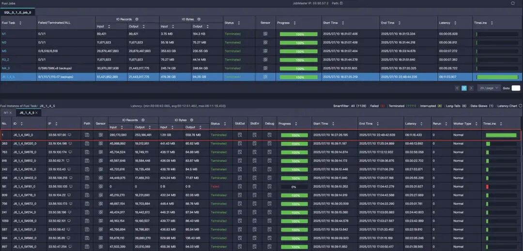Click the Goto page input field
Image resolution: width=523 pixels, height=251 pixels.
point(516,88)
